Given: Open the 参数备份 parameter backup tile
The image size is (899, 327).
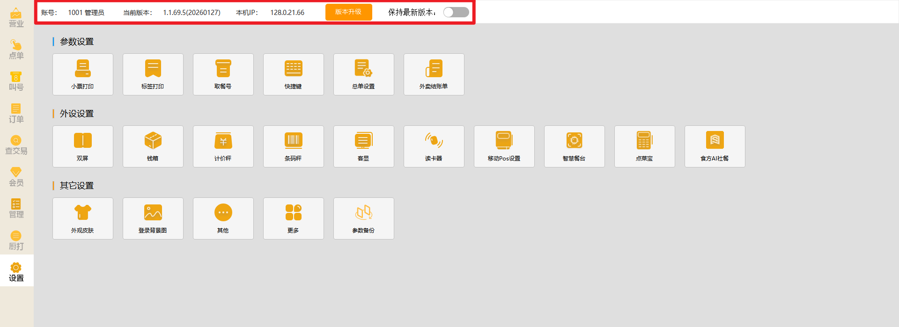Looking at the screenshot, I should (x=364, y=218).
